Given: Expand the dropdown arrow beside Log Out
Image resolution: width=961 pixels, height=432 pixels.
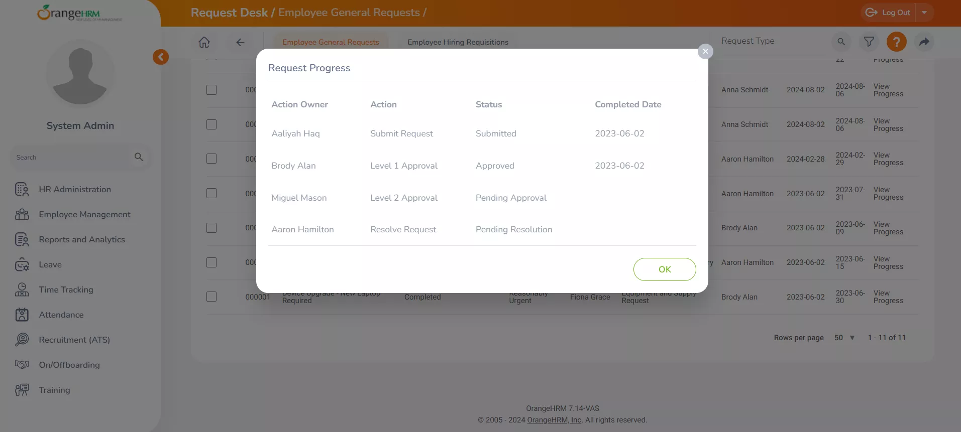Looking at the screenshot, I should point(924,13).
